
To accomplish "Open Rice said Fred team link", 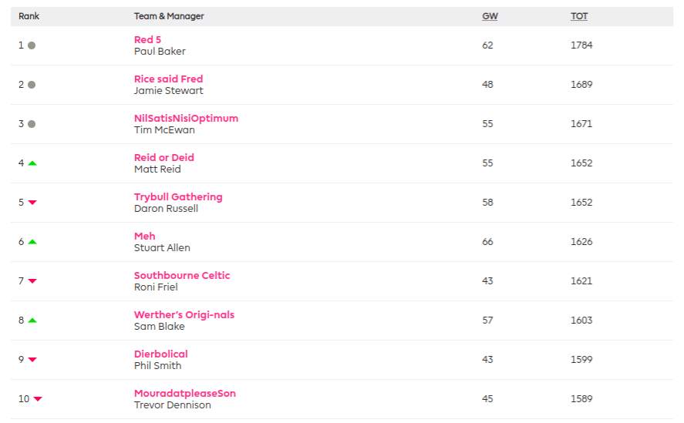I will 168,79.
